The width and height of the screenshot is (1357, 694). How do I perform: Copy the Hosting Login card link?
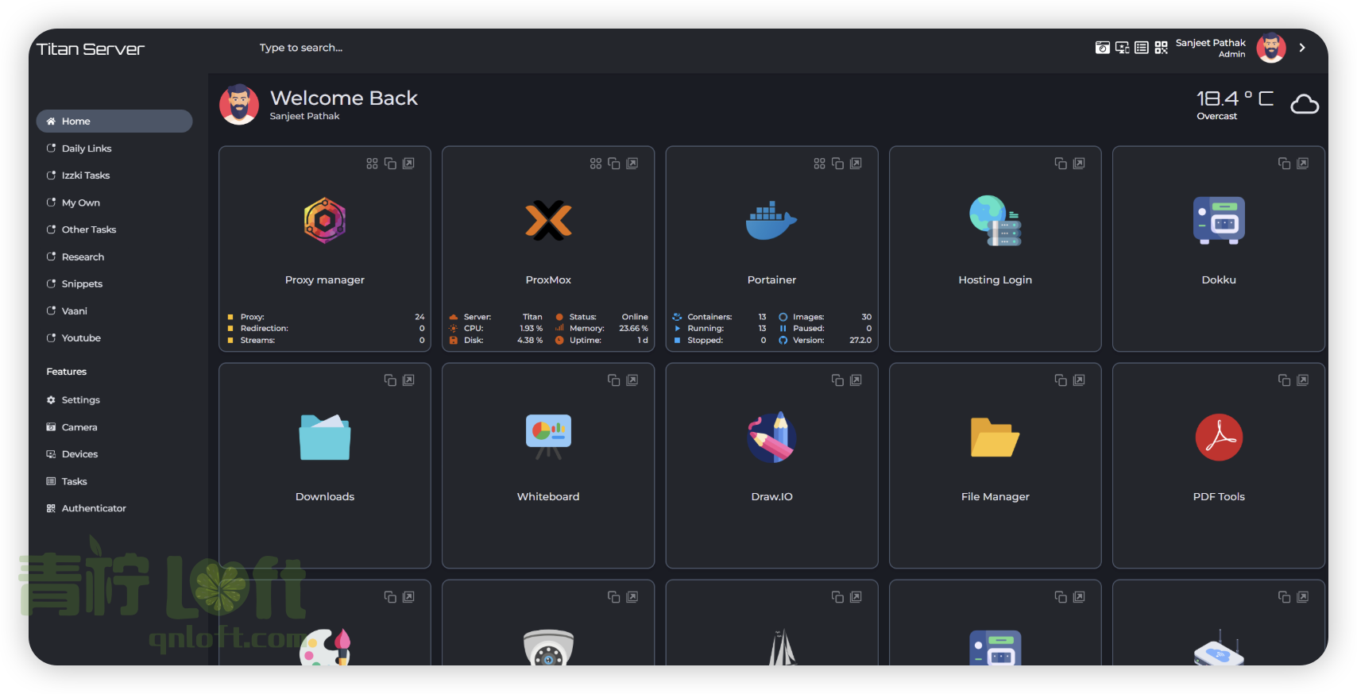(1061, 164)
